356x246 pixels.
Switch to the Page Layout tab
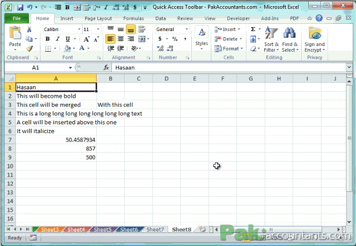pyautogui.click(x=98, y=18)
